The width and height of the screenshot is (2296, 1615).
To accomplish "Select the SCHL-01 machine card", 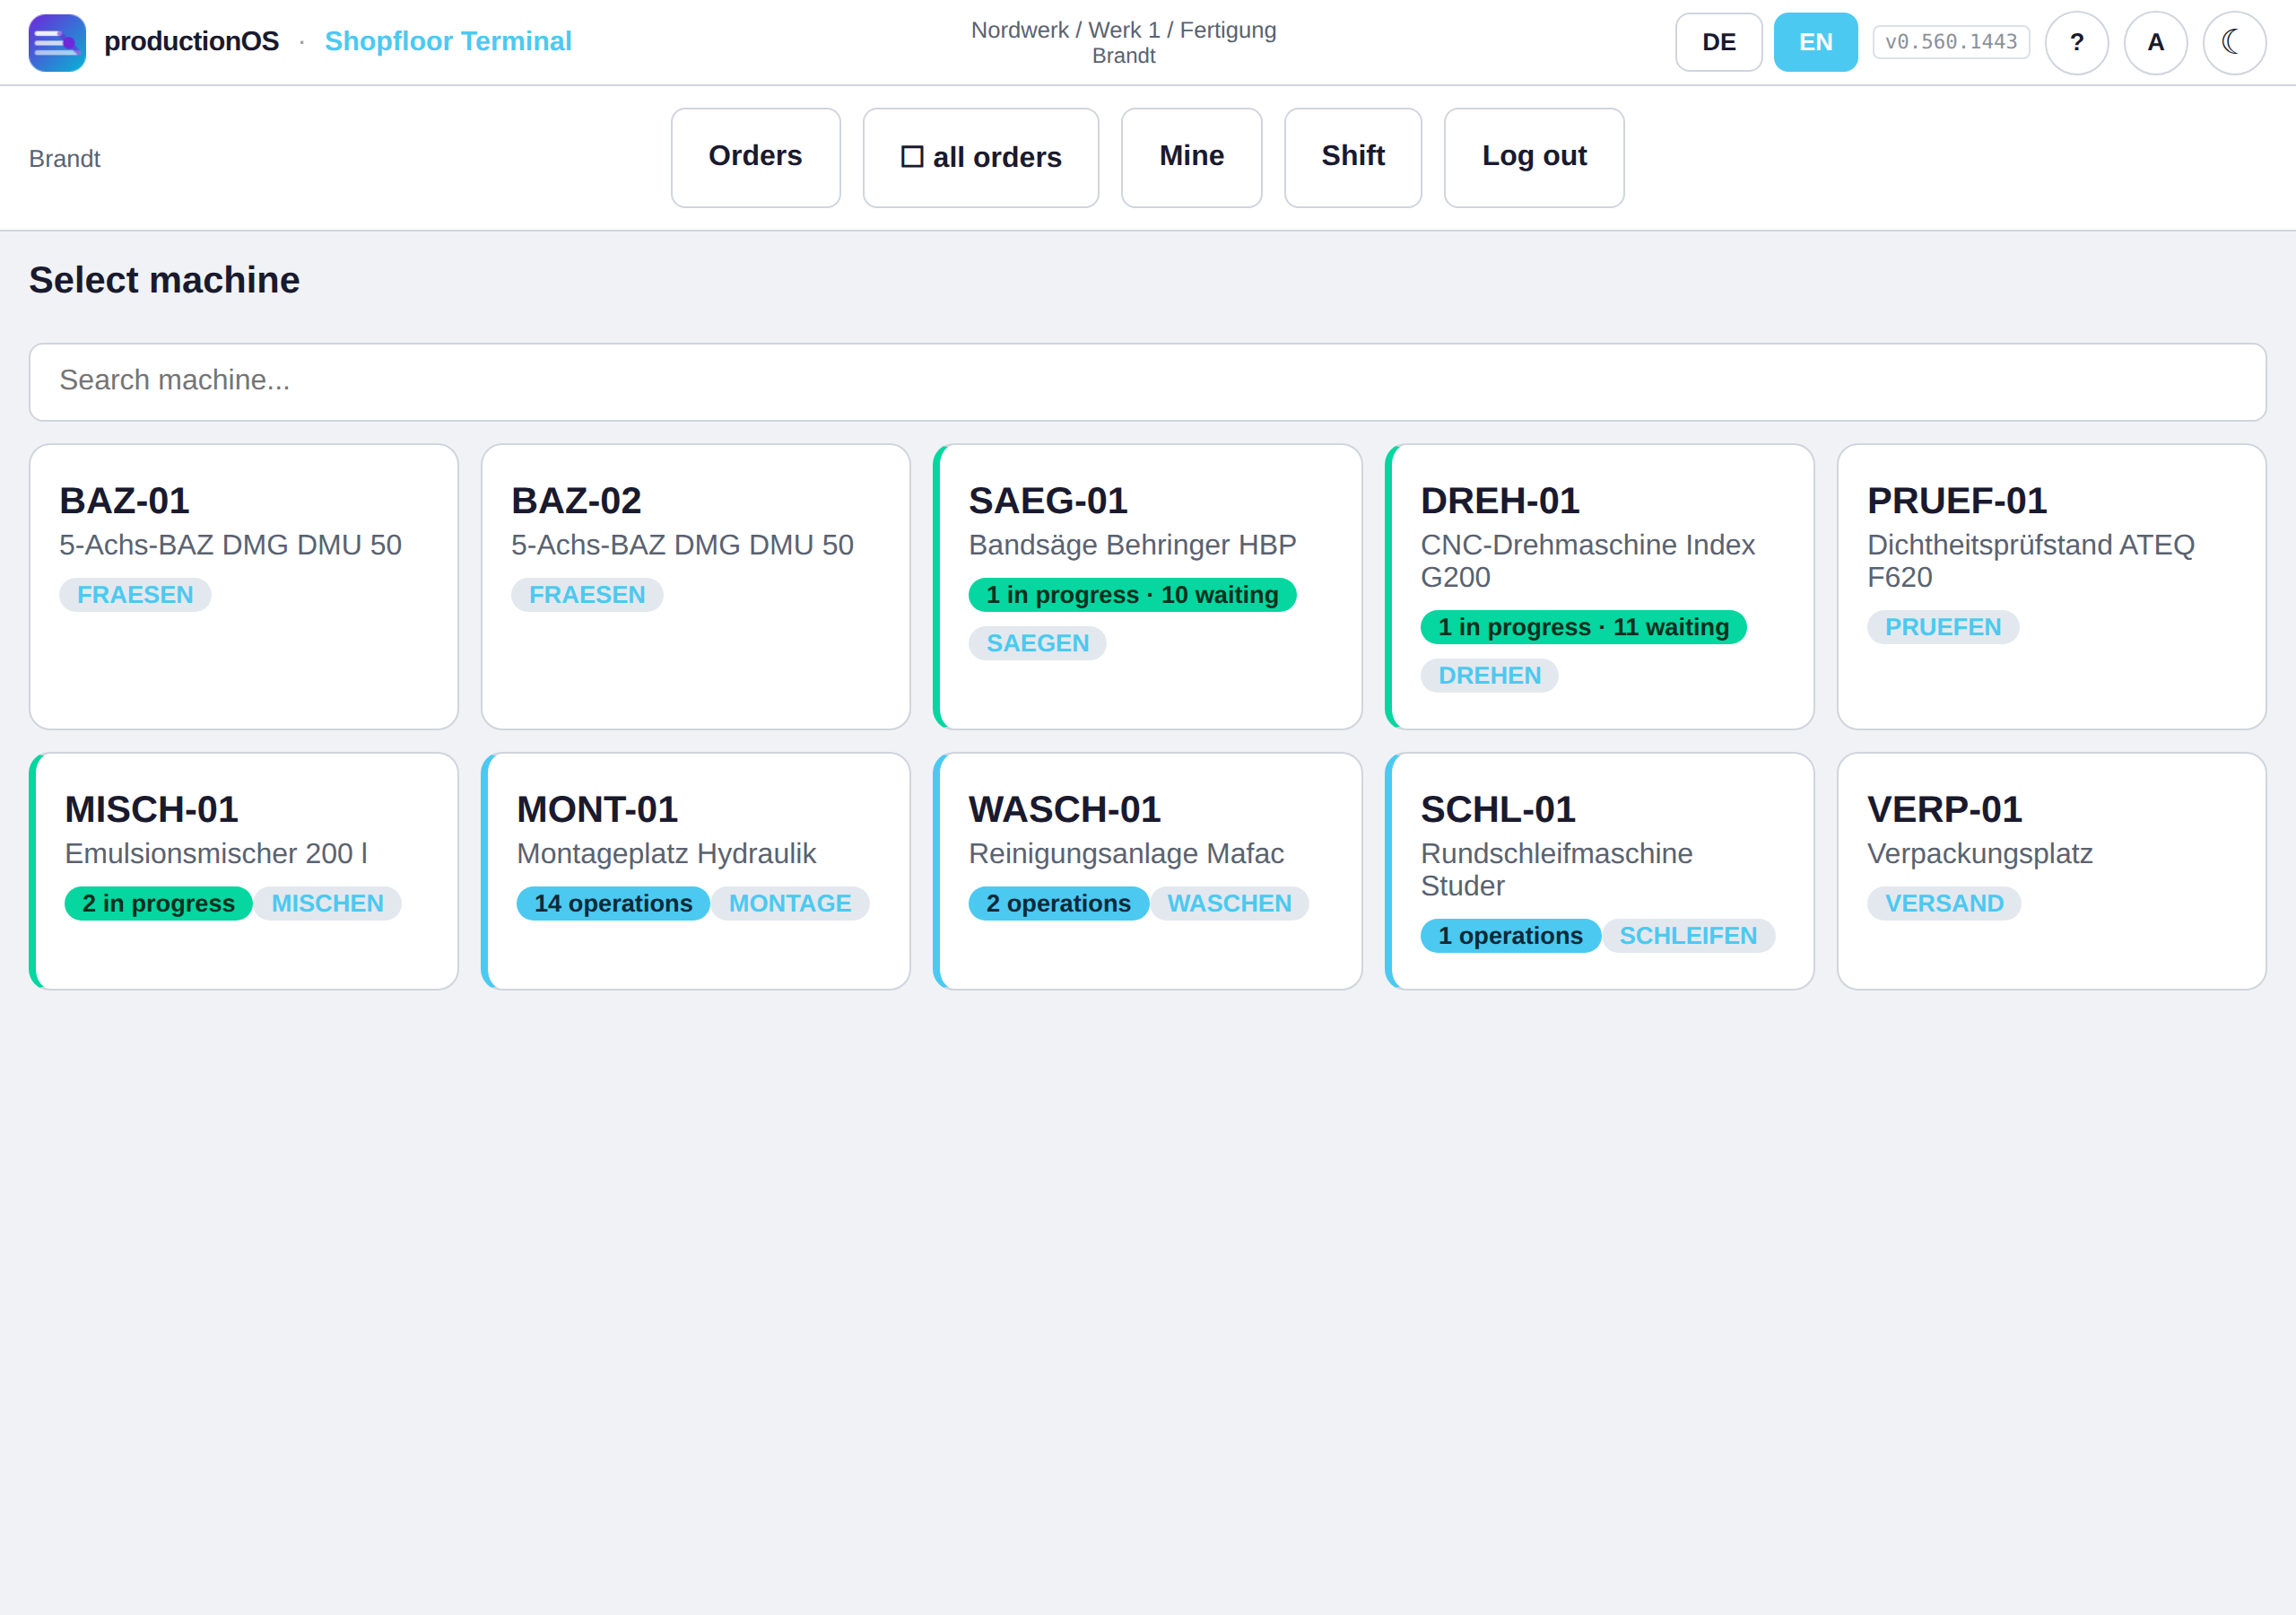I will [x=1600, y=870].
